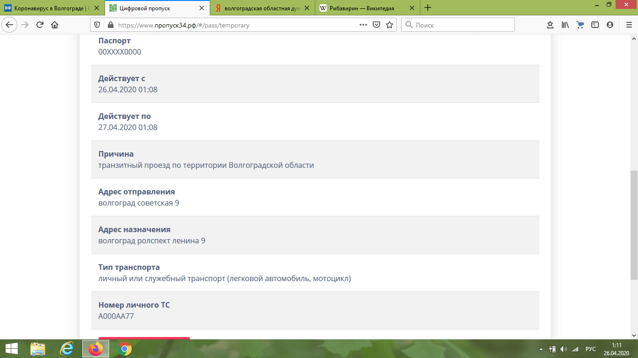Close the Коронавирус в Волгограде tab
The height and width of the screenshot is (358, 638).
pos(96,8)
